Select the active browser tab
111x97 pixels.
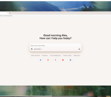4,13
